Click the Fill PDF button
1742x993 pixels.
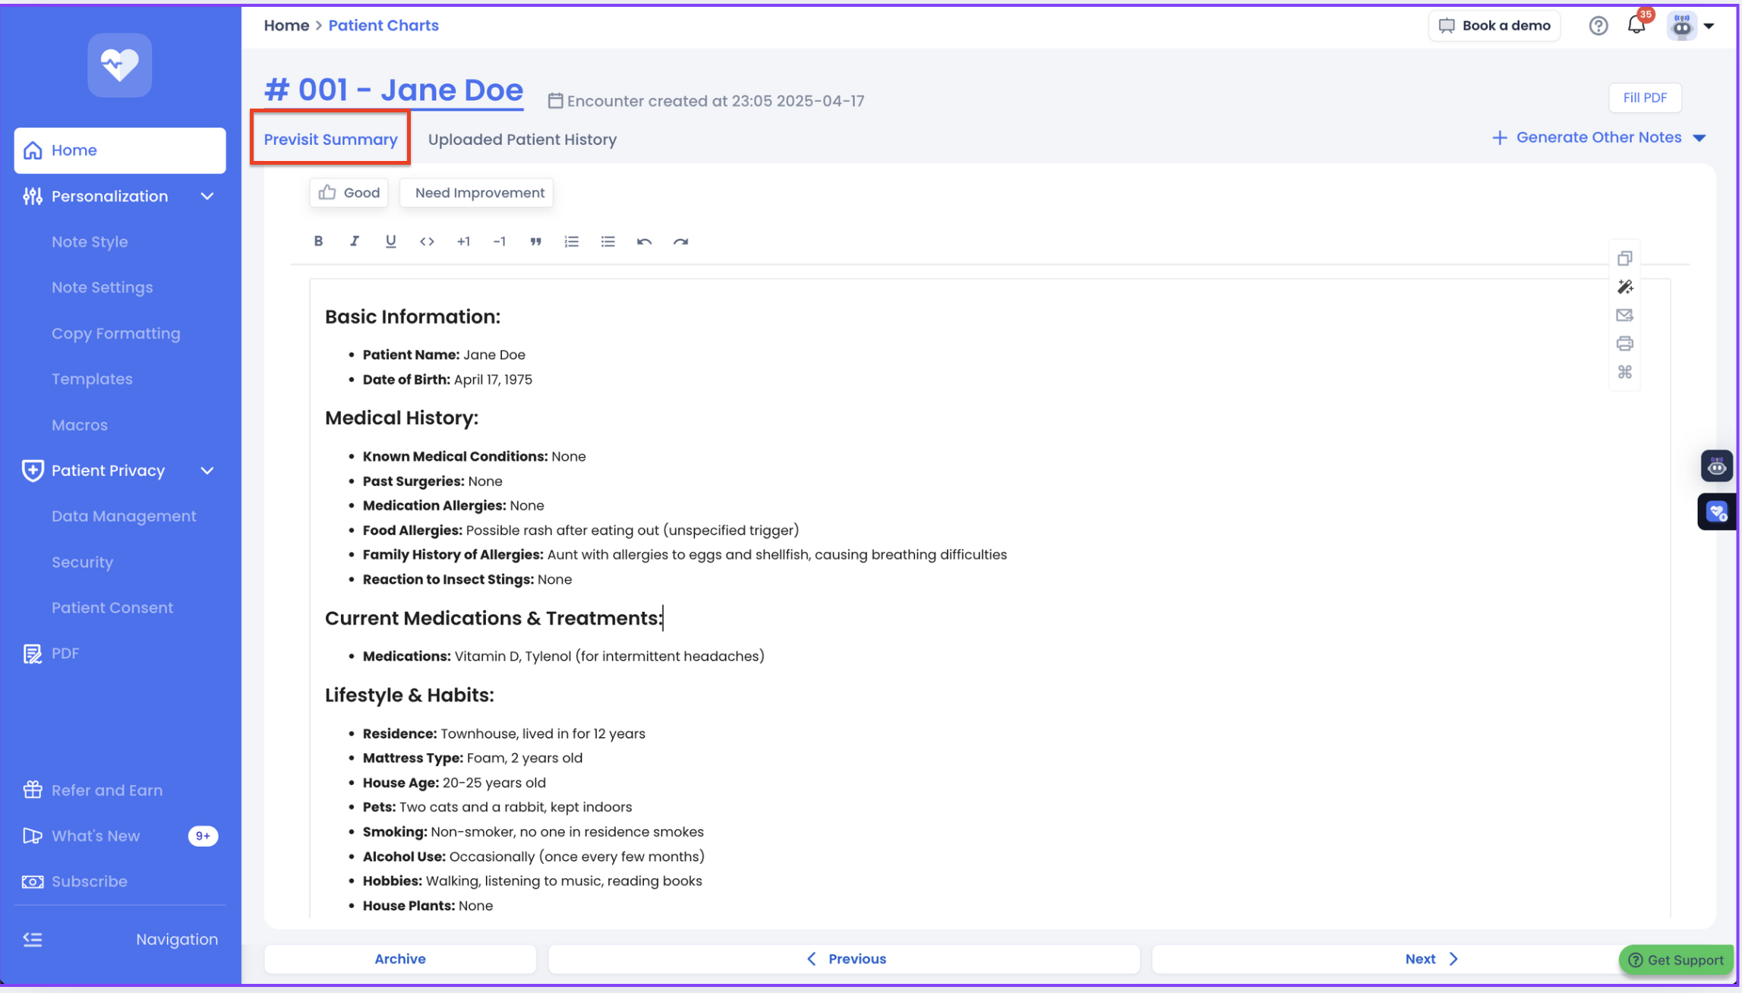point(1645,98)
